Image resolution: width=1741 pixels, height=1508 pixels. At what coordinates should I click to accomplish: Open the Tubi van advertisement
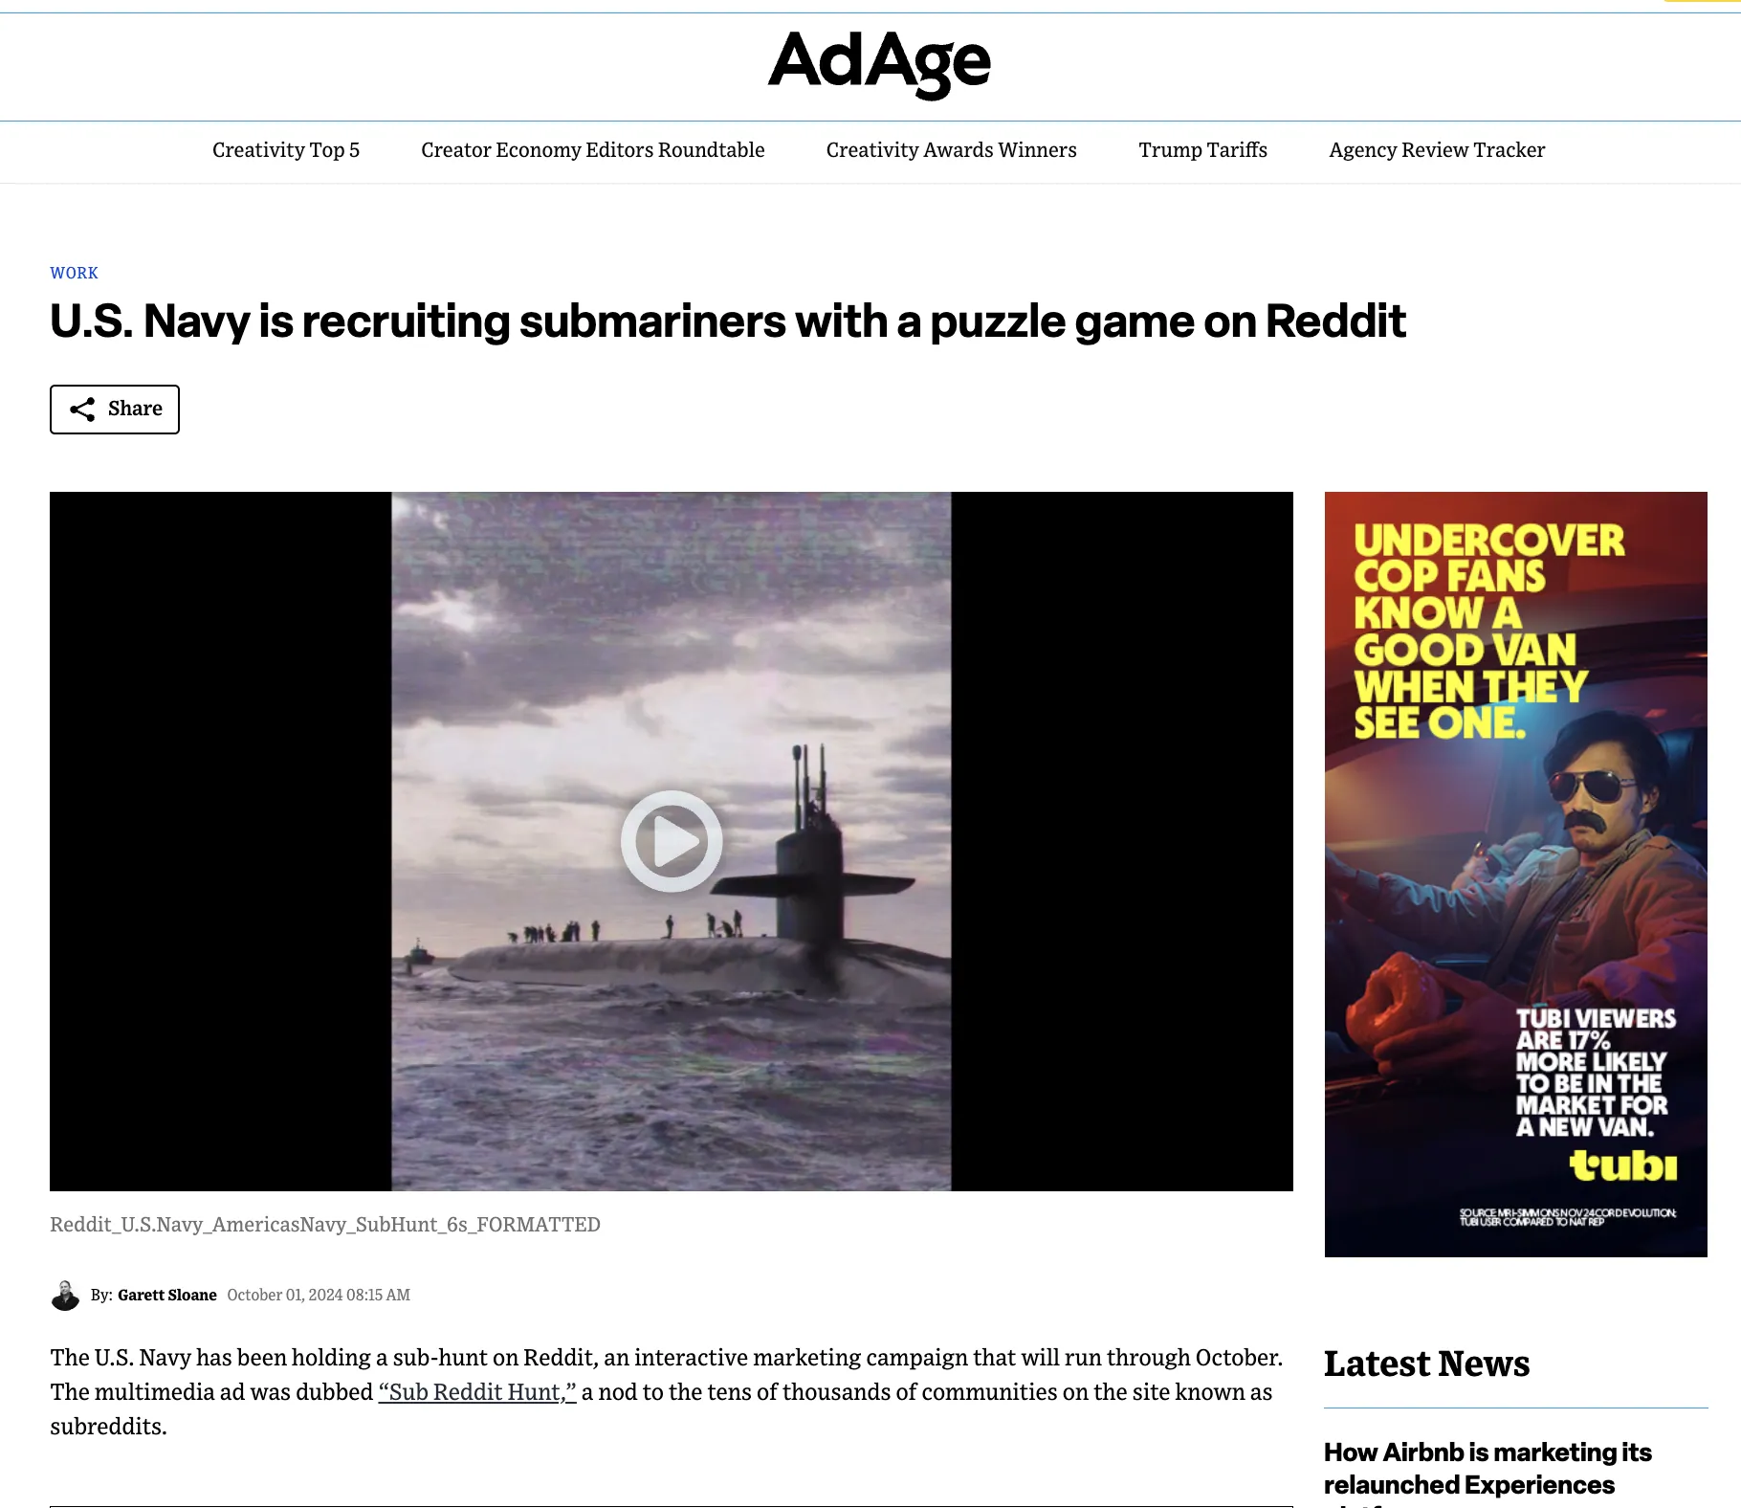point(1515,874)
